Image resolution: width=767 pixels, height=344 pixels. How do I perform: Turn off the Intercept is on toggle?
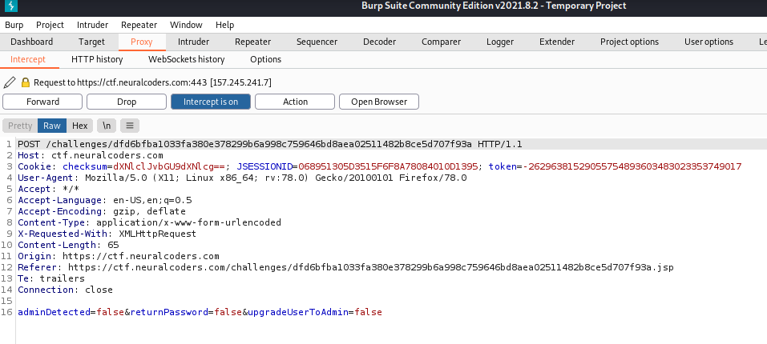[x=210, y=102]
